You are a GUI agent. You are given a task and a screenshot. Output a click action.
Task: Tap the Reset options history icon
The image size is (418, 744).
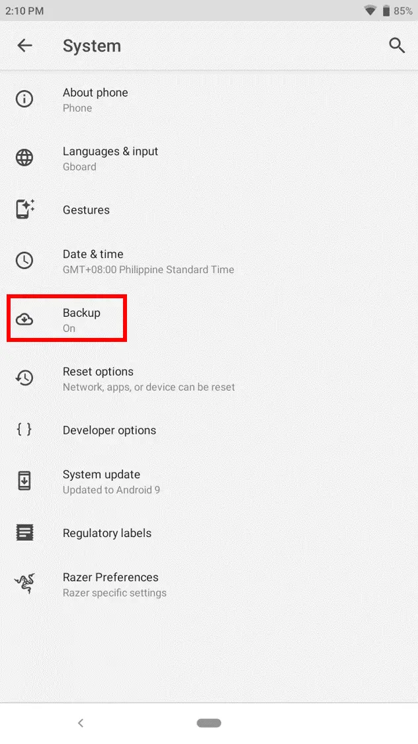point(24,378)
